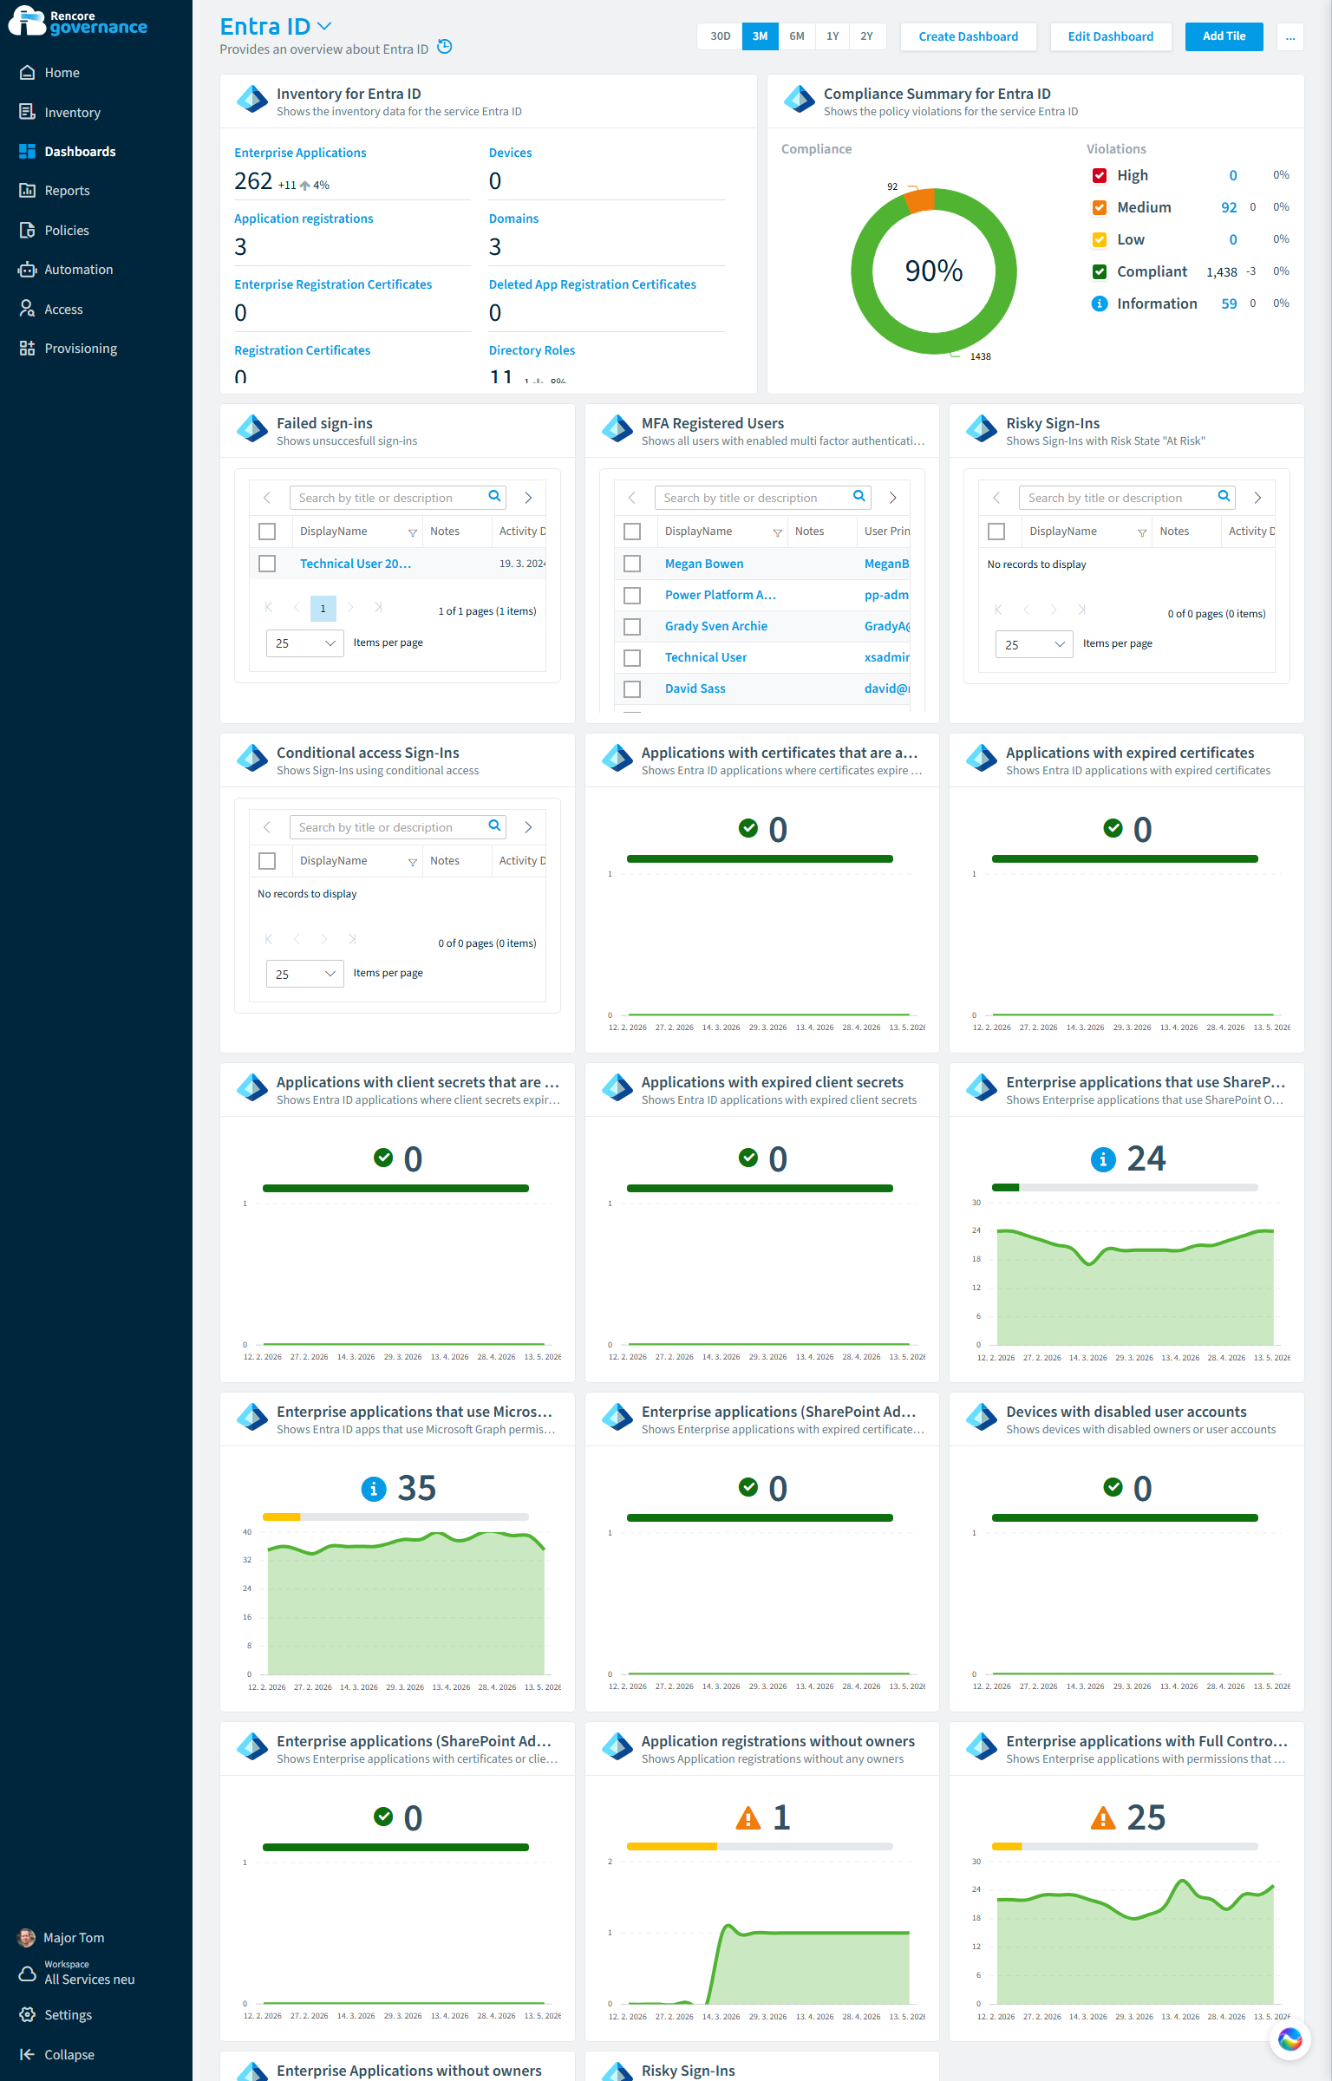Toggle the Low violations checkbox
This screenshot has height=2081, width=1332.
[x=1100, y=240]
